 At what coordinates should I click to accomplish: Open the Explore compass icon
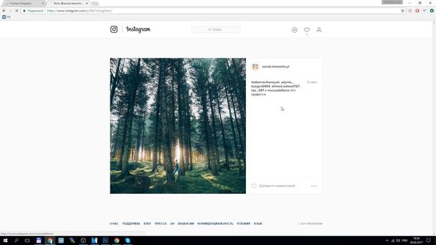[294, 30]
